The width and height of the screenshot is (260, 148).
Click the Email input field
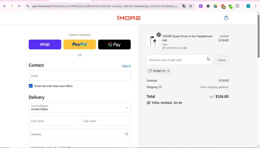[80, 76]
